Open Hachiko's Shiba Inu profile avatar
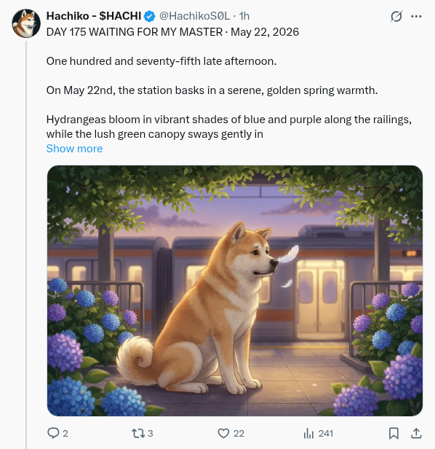The height and width of the screenshot is (449, 435). tap(26, 23)
